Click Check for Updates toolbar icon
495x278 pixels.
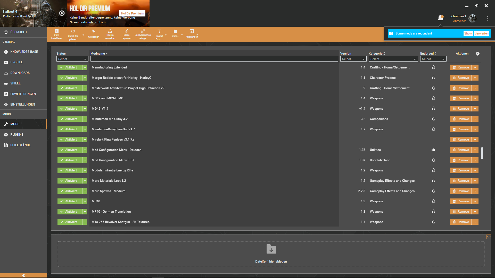point(73,35)
